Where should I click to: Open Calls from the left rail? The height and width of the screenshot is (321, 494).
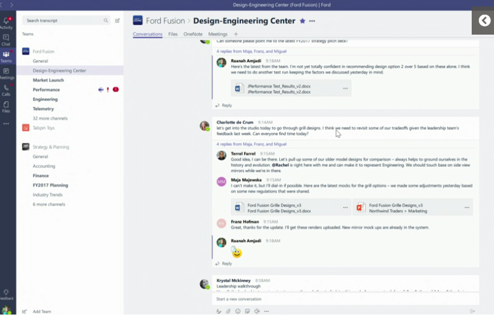(6, 90)
